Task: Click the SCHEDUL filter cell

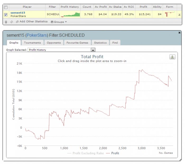Action: click(53, 14)
